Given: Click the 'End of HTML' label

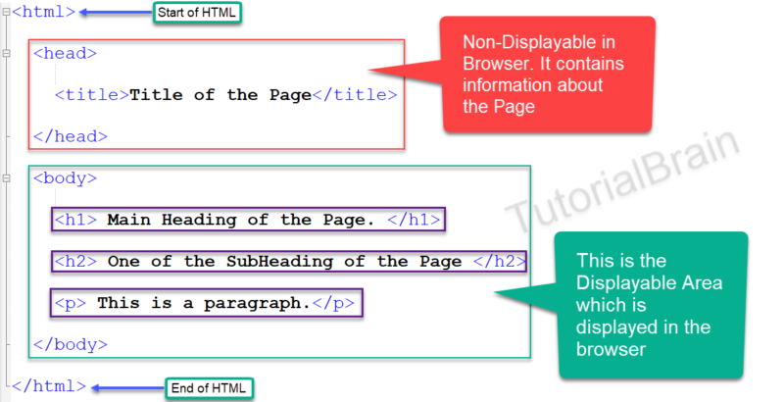Looking at the screenshot, I should coord(211,388).
